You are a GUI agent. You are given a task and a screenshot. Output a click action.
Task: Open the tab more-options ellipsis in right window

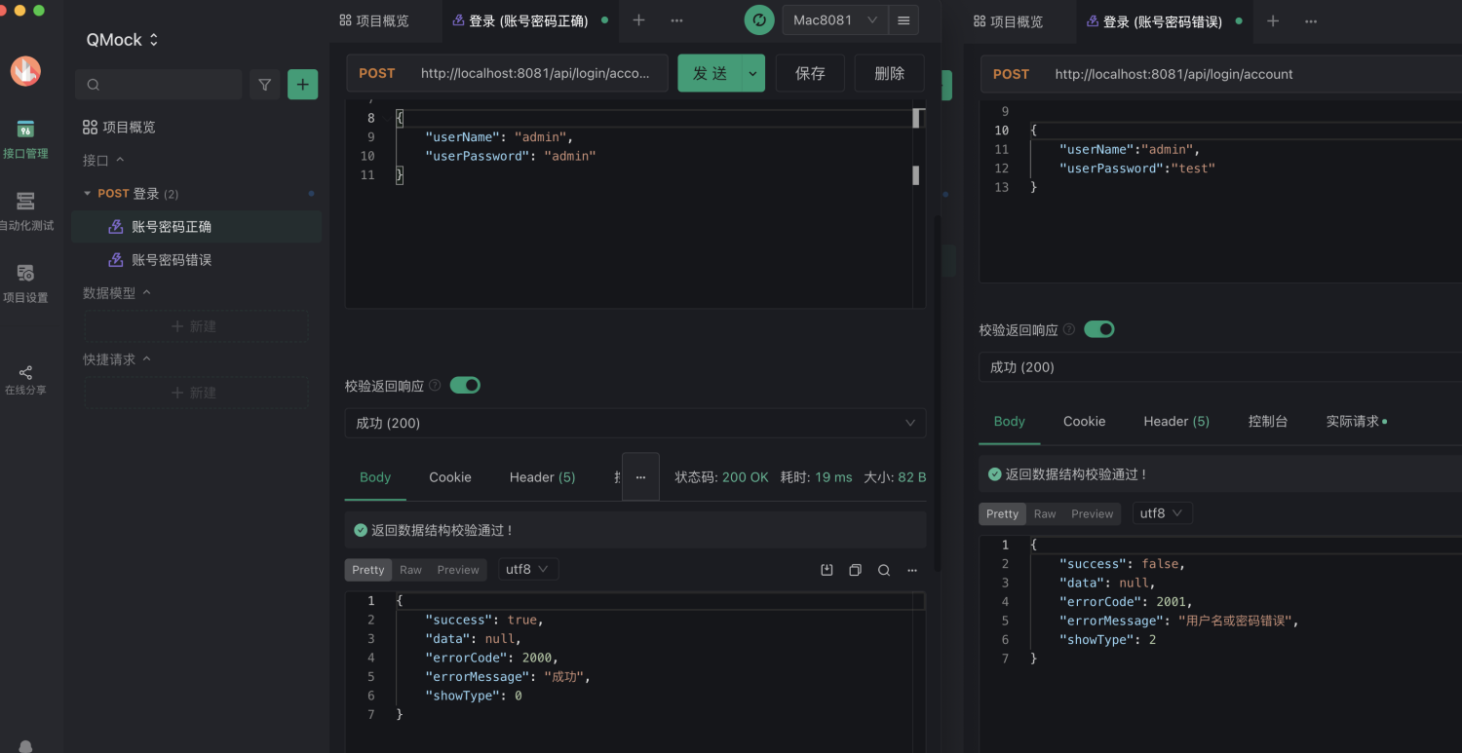click(x=1311, y=21)
